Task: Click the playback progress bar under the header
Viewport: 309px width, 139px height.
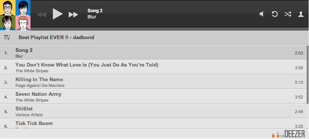Action: pos(170,29)
